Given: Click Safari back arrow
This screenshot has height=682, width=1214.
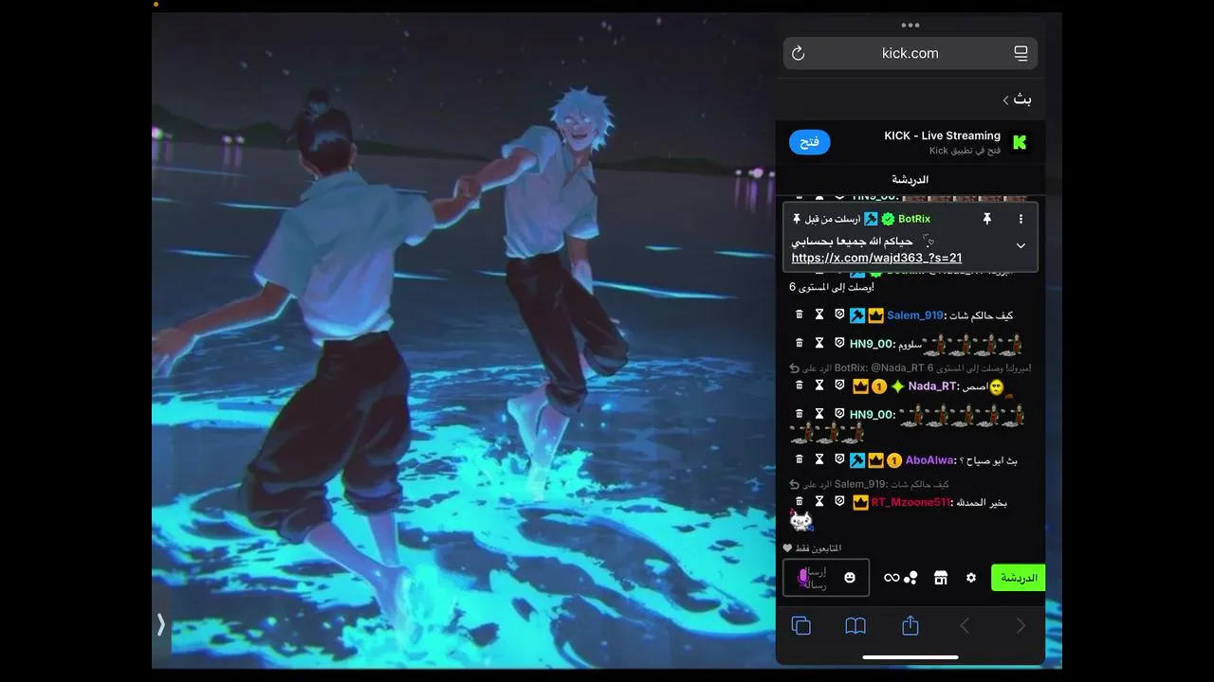Looking at the screenshot, I should click(x=965, y=625).
